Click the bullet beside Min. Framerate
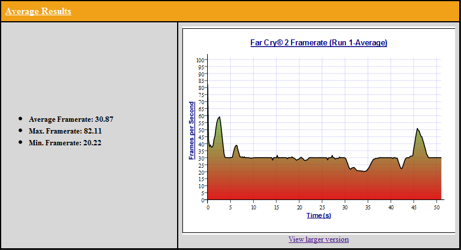Image resolution: width=461 pixels, height=250 pixels. [x=21, y=142]
